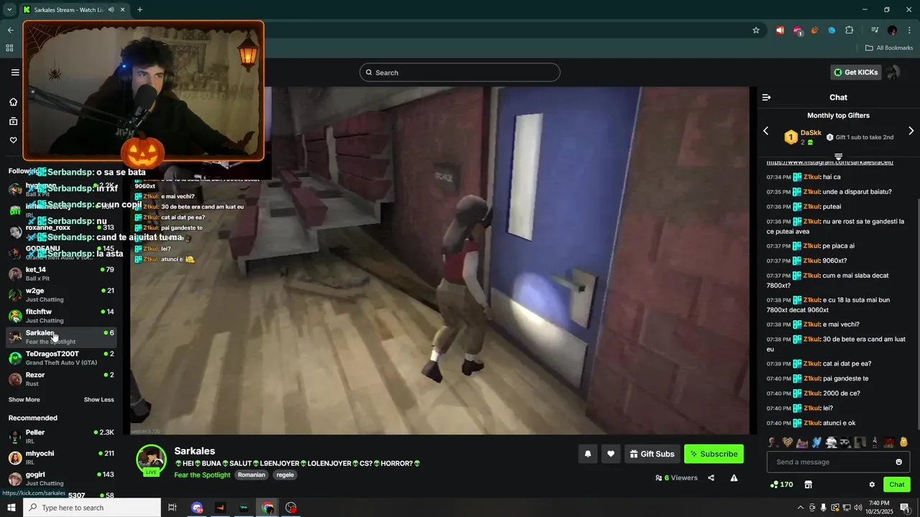This screenshot has width=920, height=517.
Task: Report the stream via the warning triangle icon
Action: [734, 478]
